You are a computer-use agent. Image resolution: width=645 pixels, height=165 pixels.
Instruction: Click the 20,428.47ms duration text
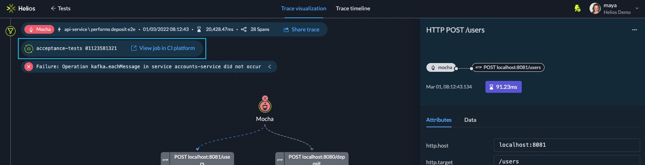(x=219, y=29)
